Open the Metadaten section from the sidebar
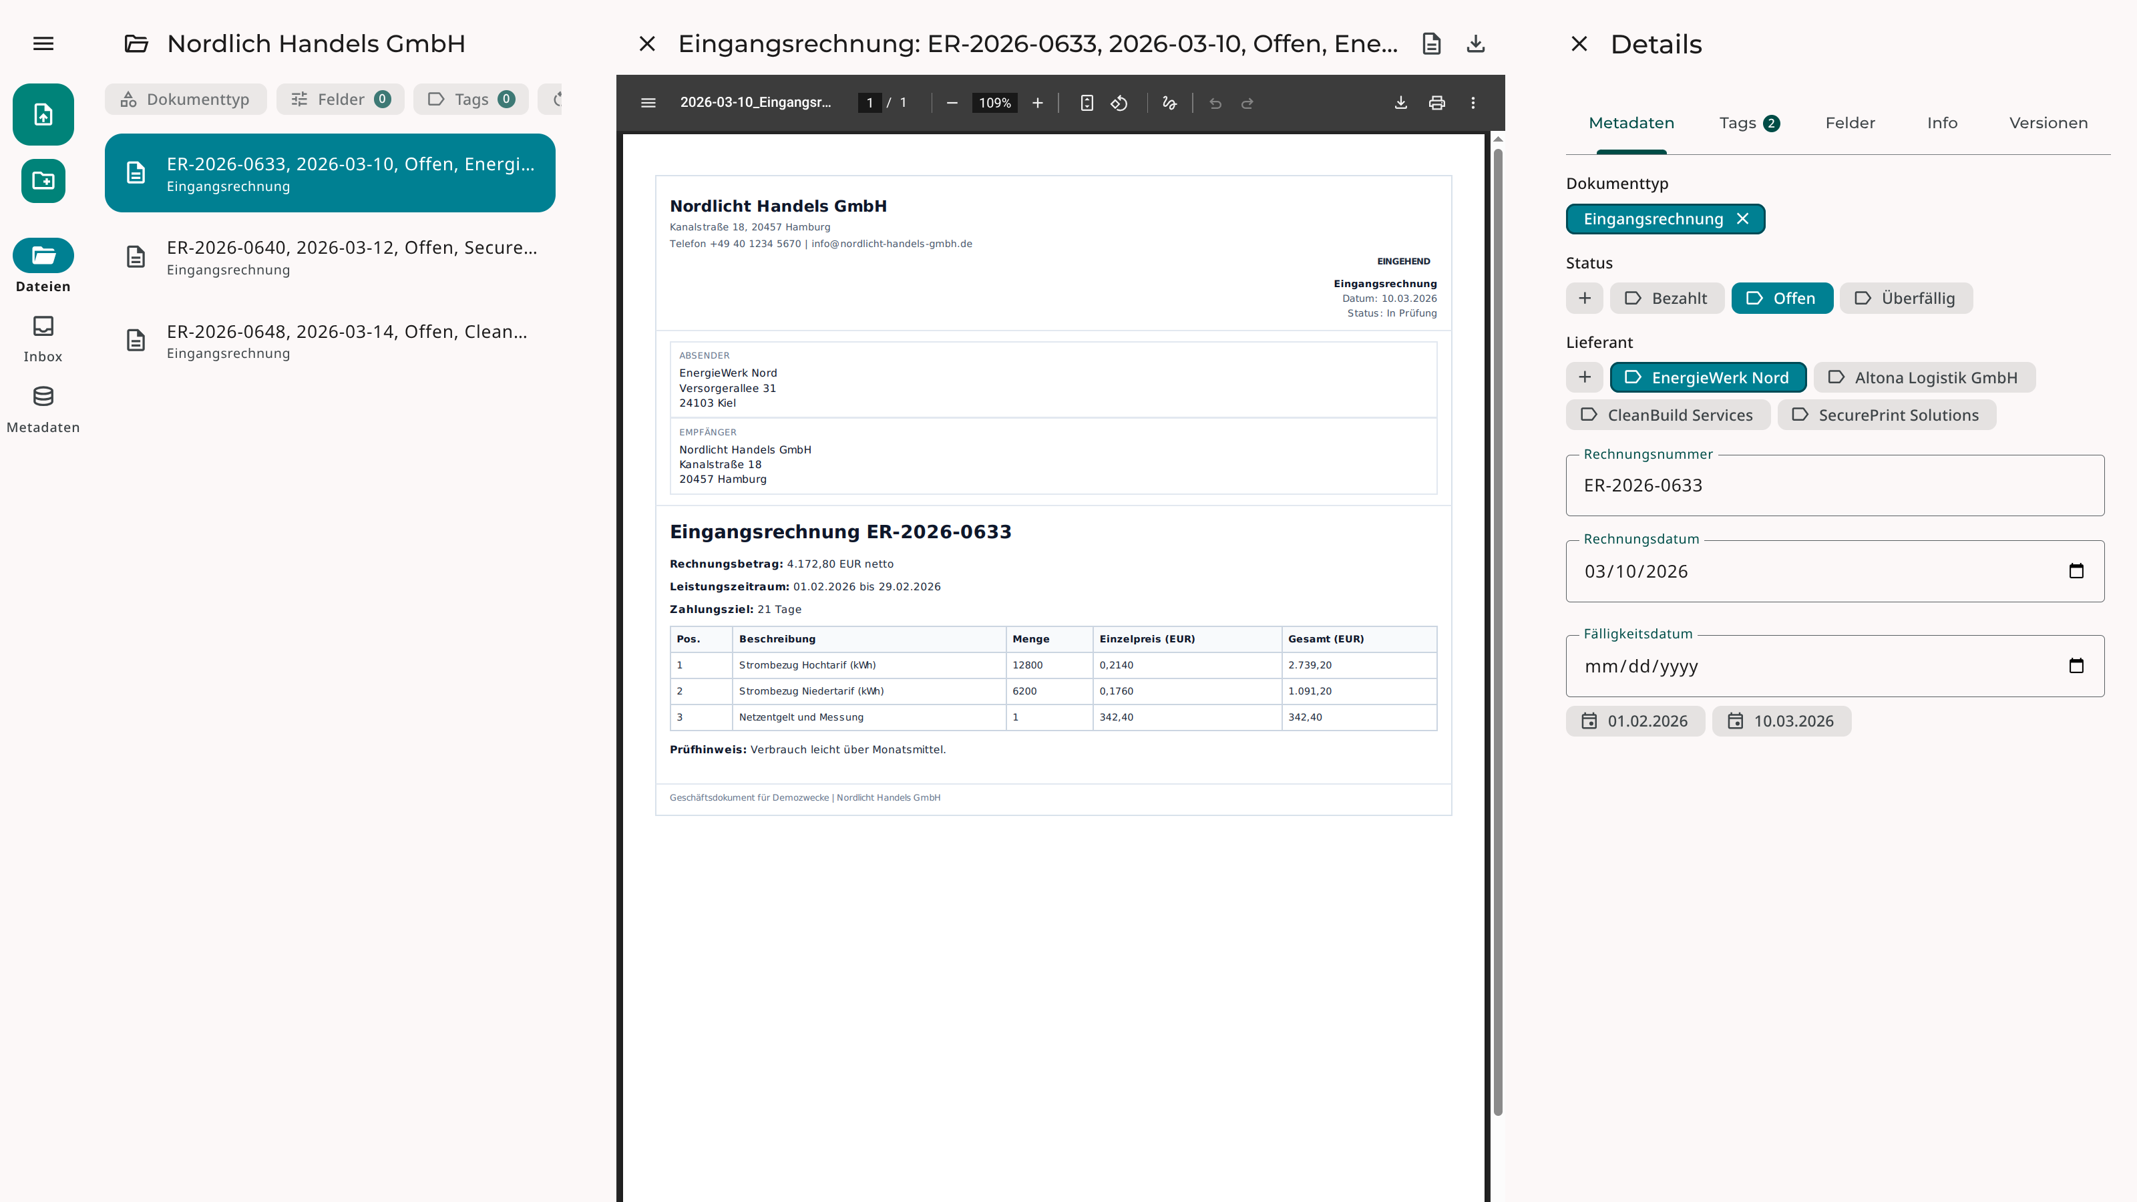 [42, 407]
